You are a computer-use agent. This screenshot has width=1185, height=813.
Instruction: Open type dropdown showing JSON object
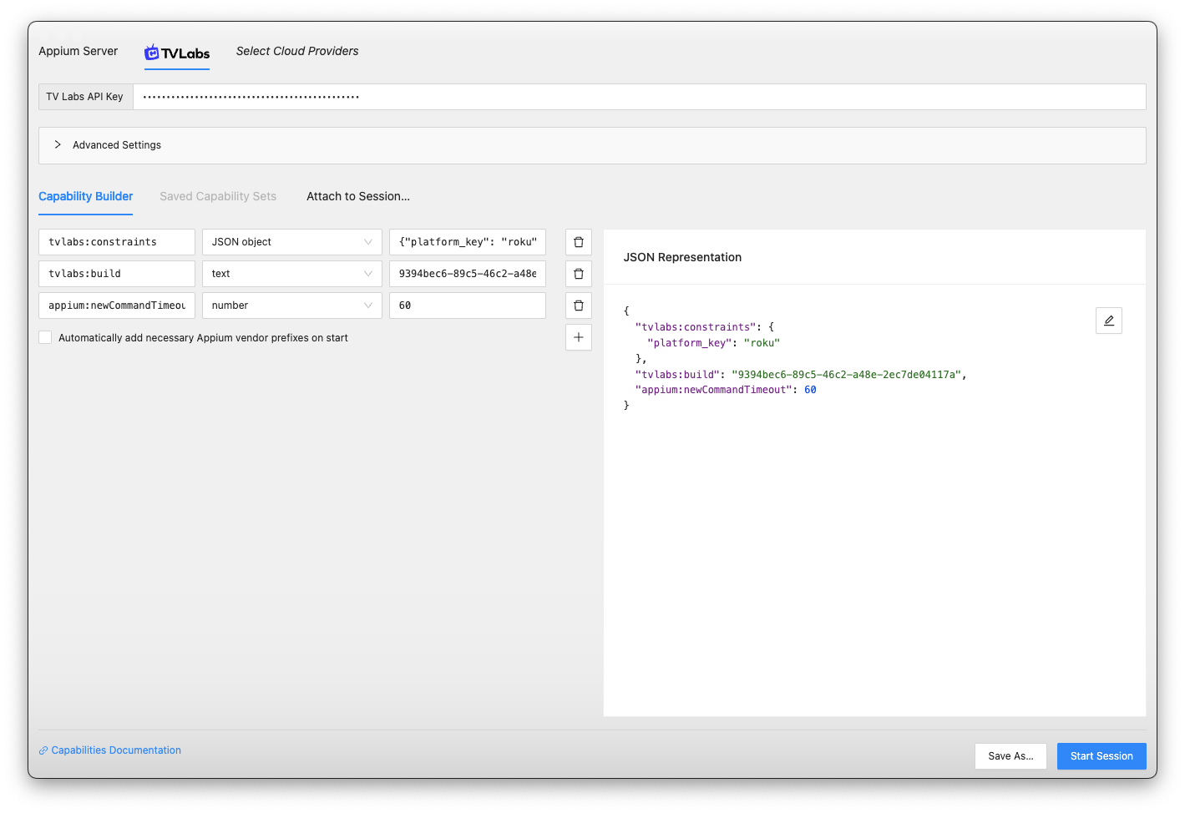(292, 242)
